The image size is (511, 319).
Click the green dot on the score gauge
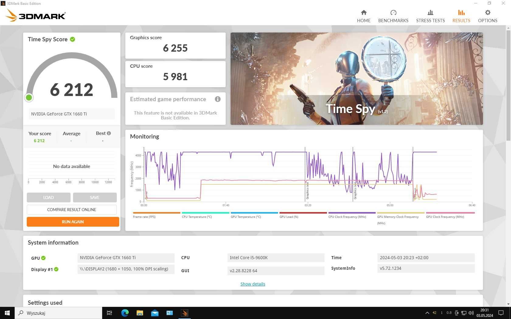tap(29, 98)
